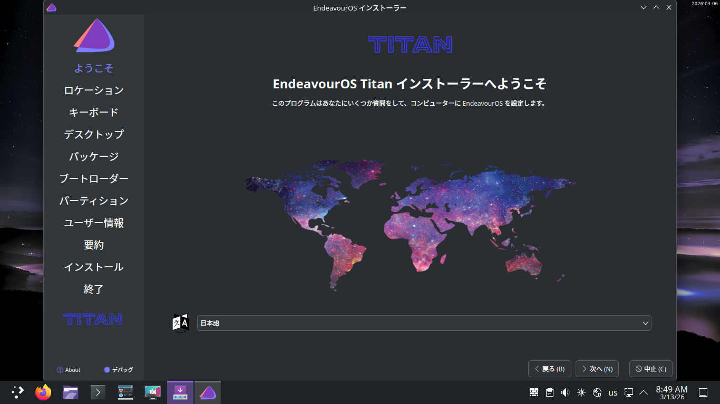Image resolution: width=720 pixels, height=404 pixels.
Task: Click the EndeavourOS icon in the title bar
Action: 51,7
